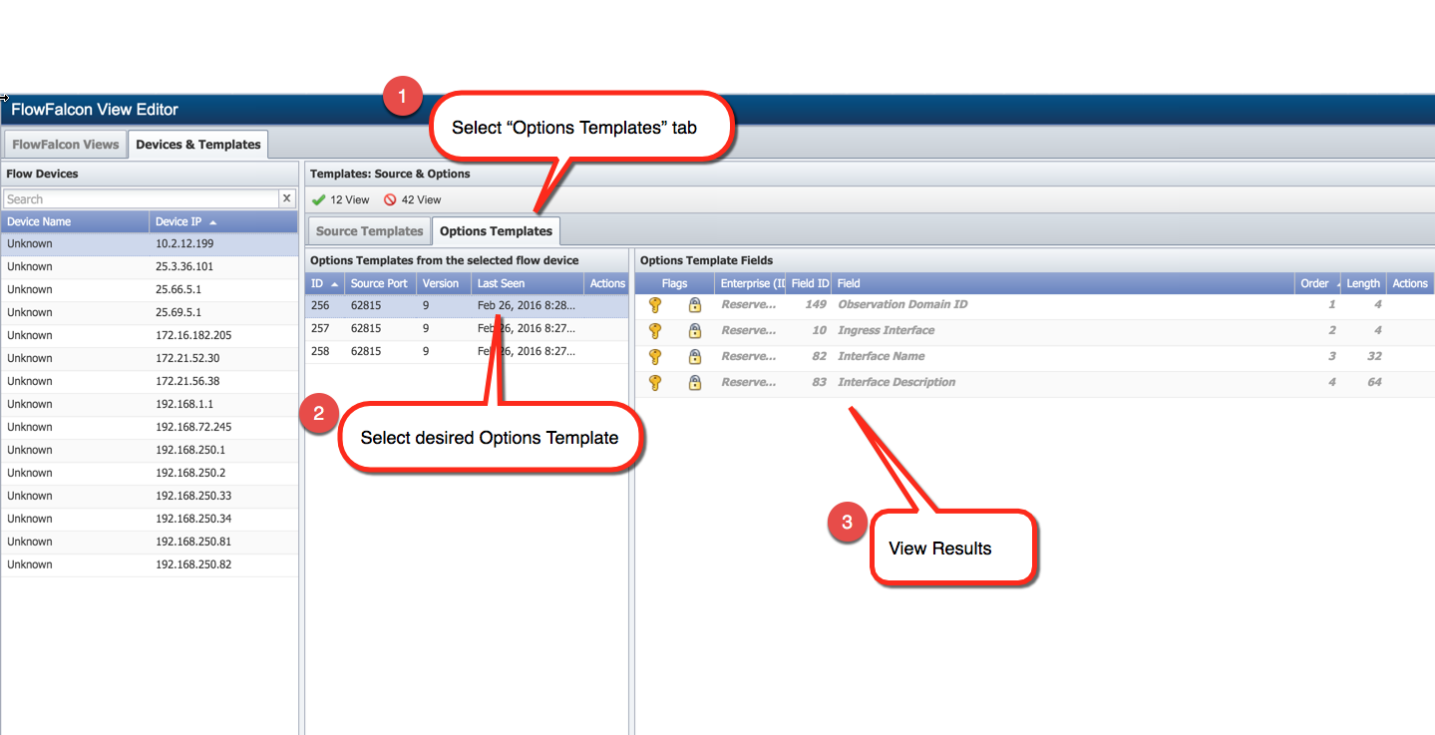Select device with IP 192.168.250.82

click(150, 564)
